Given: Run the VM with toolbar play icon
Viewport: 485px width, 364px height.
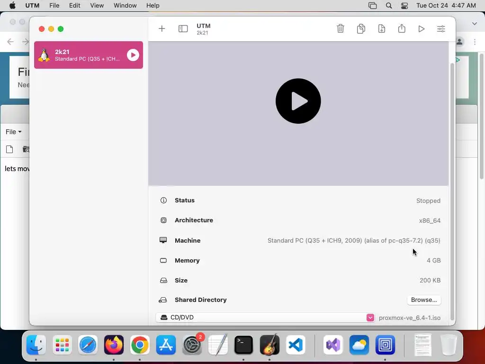Looking at the screenshot, I should 421,29.
